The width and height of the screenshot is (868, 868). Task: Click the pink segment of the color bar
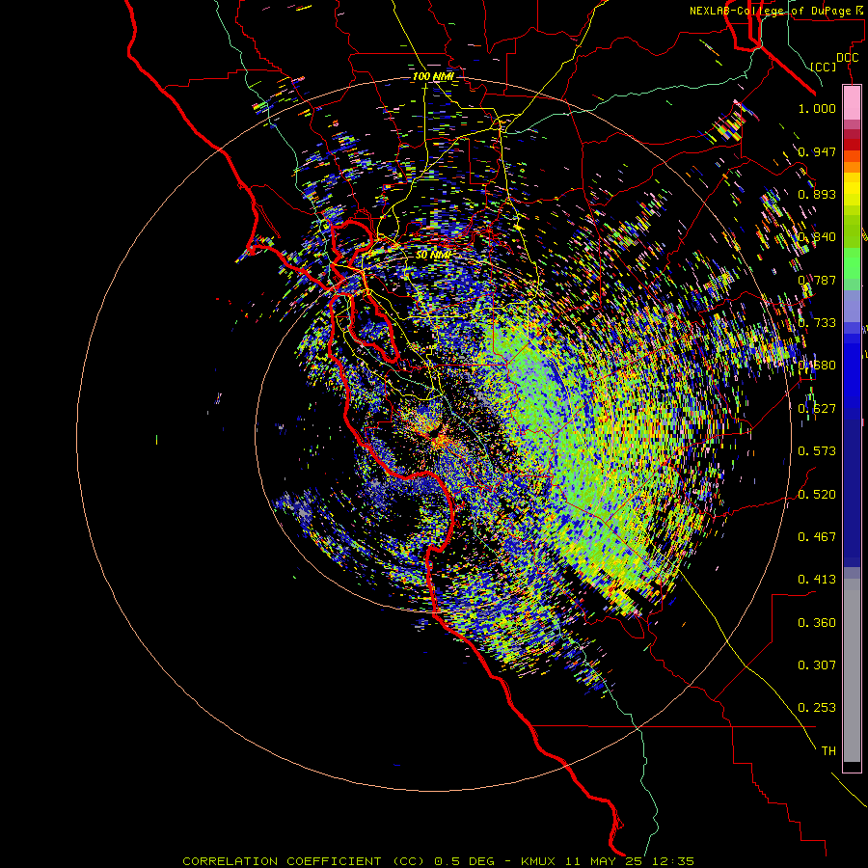click(852, 102)
